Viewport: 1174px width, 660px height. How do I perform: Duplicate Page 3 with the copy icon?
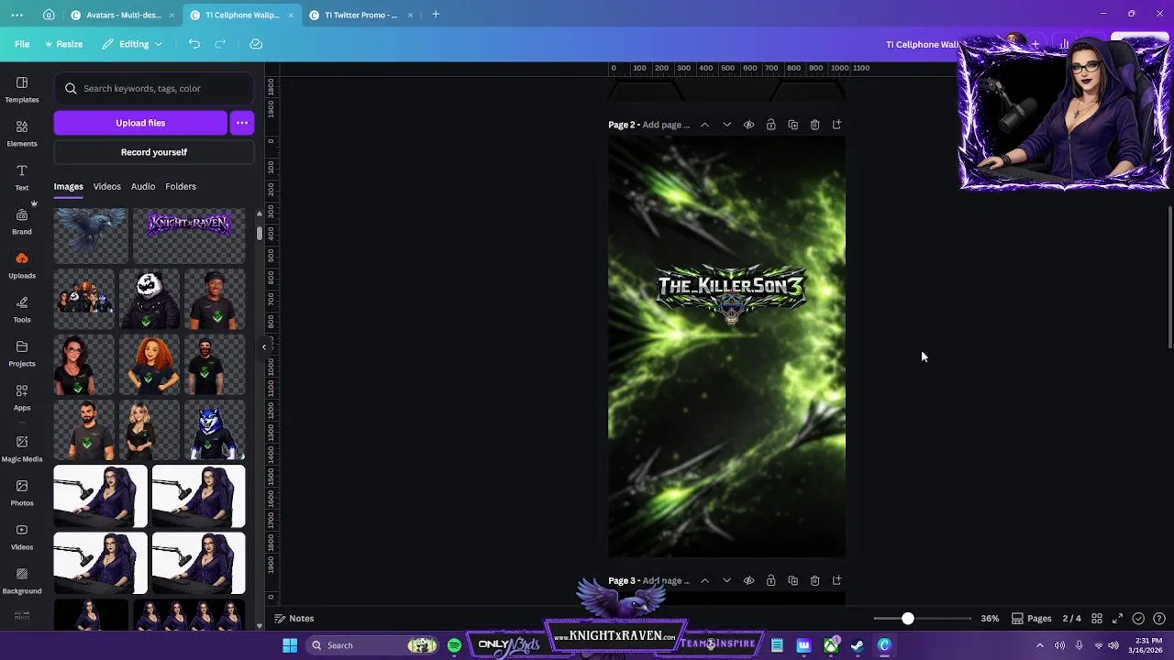792,580
